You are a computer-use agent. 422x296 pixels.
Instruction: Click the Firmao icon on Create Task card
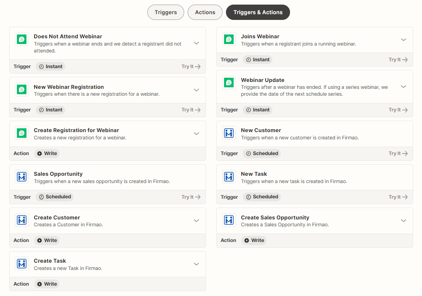coord(21,263)
